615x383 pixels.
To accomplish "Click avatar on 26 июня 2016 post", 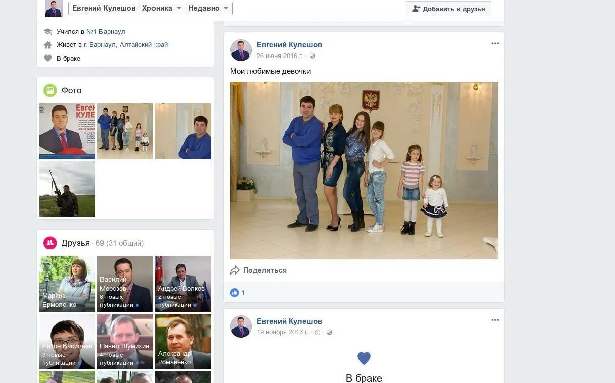I will pos(241,50).
